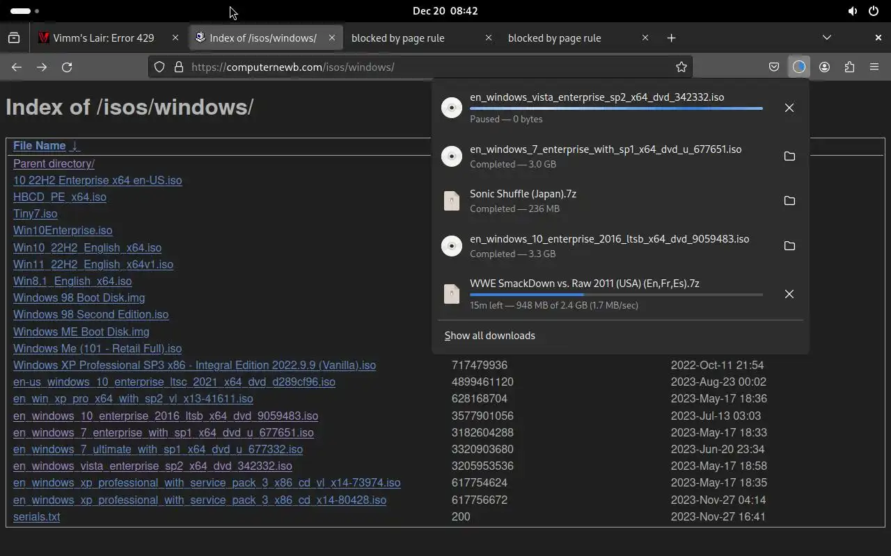Click the Windows 7 ISO disc icon
Screen dimensions: 891x556
point(452,156)
